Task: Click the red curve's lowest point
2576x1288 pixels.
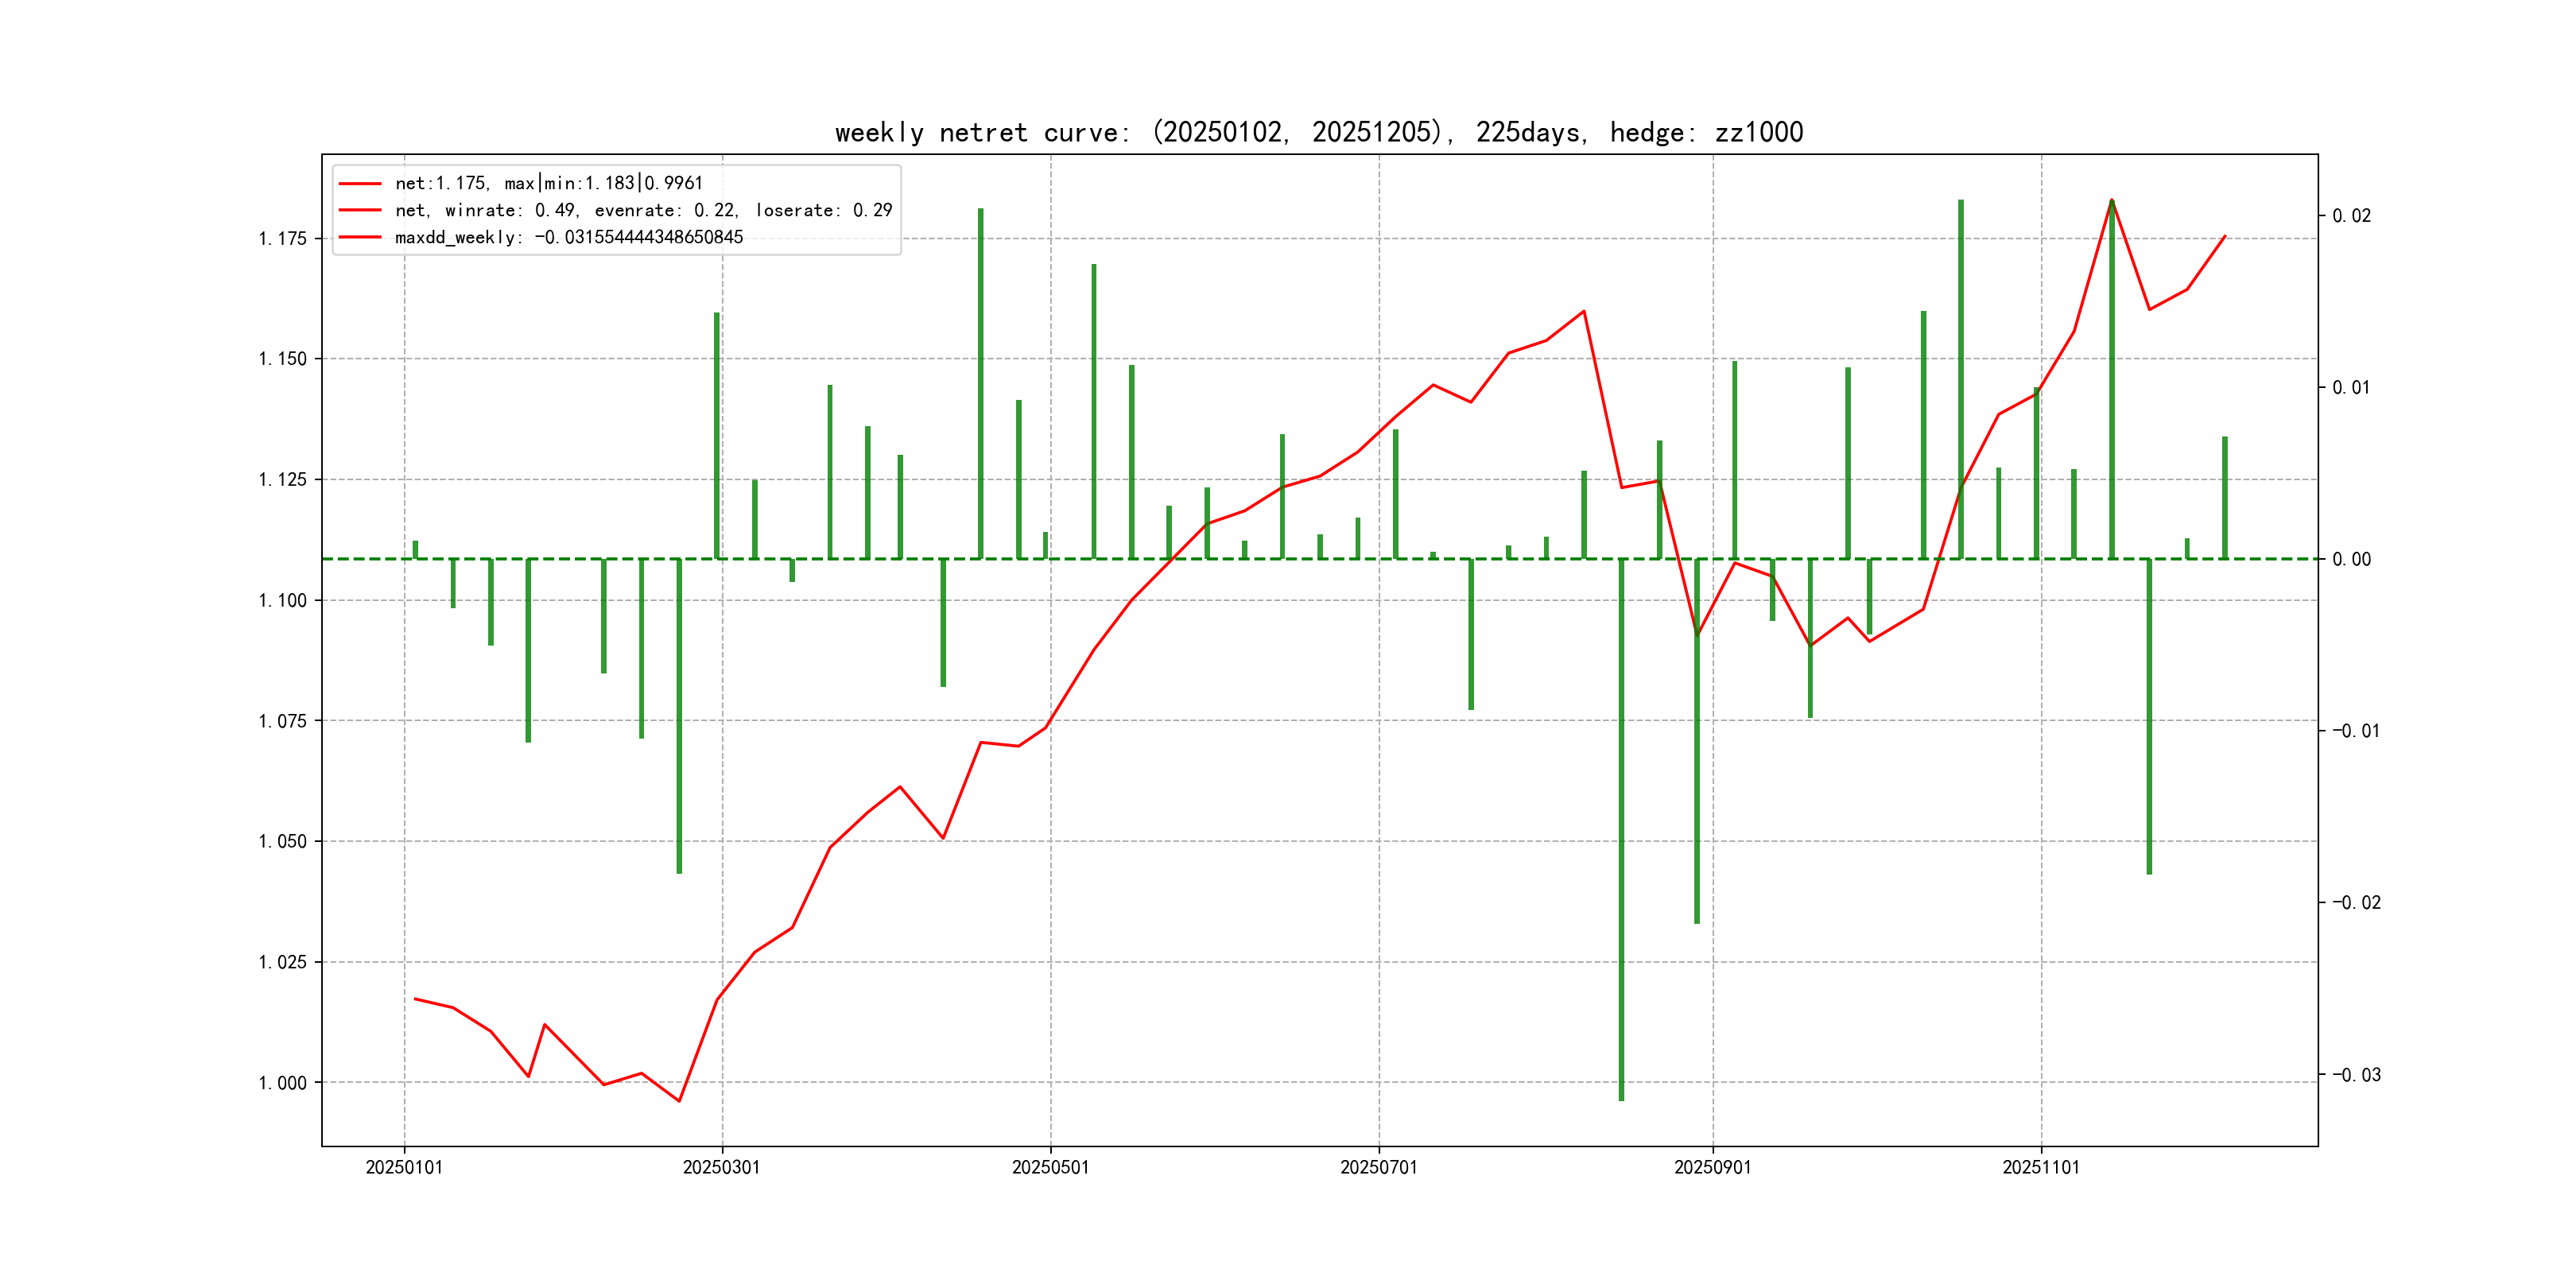Action: (679, 1100)
